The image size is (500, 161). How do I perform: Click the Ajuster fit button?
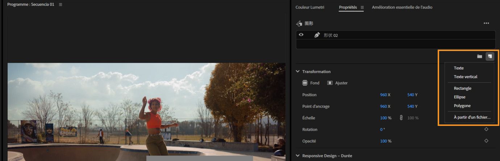coord(337,83)
